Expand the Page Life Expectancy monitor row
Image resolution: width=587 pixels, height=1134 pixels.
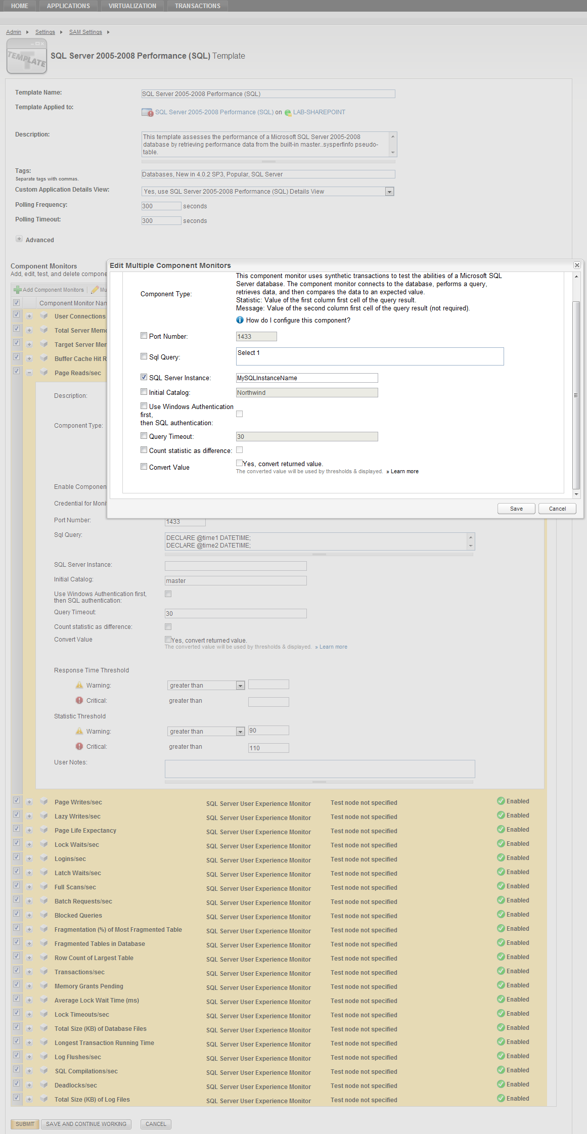tap(29, 831)
